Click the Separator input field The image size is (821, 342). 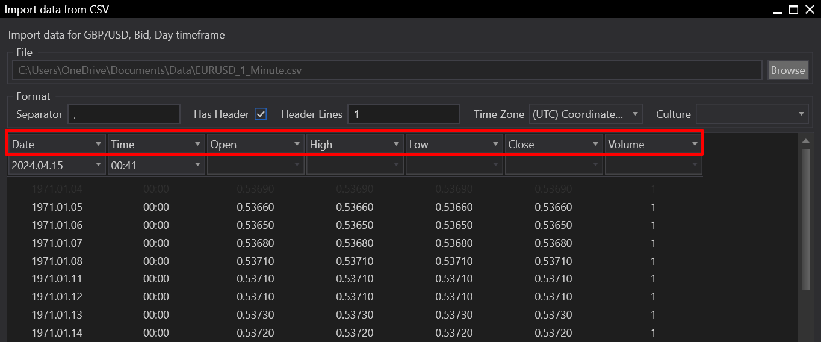(124, 114)
